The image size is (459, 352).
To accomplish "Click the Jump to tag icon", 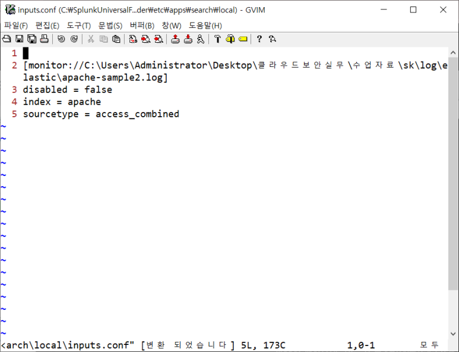I will pos(243,39).
